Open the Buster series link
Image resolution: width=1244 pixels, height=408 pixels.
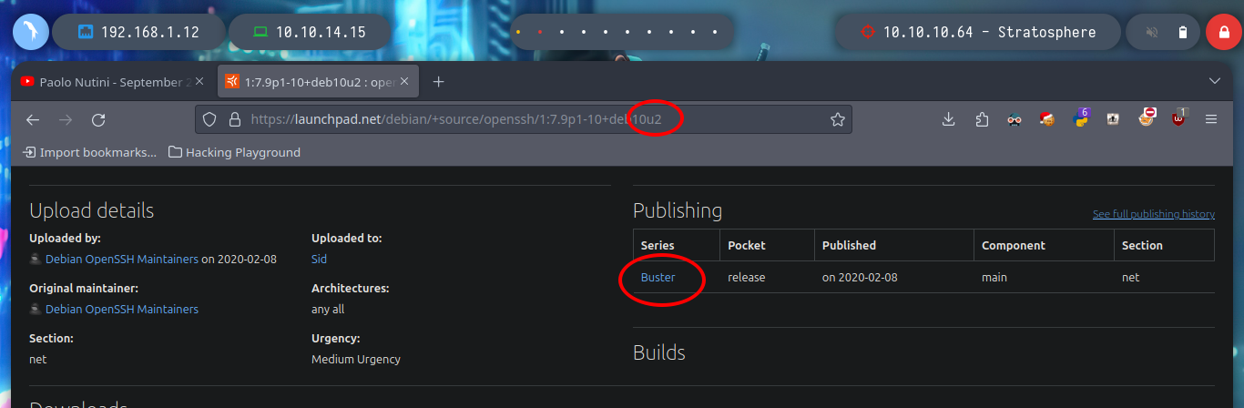click(x=658, y=277)
